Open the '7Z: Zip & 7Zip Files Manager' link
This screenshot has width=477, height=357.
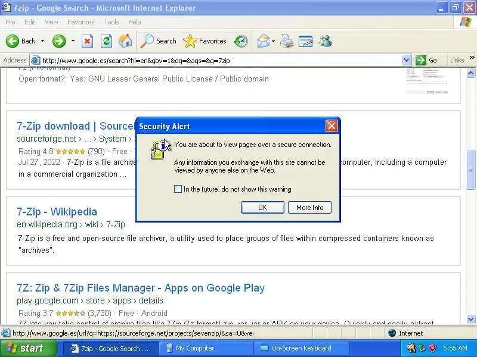coord(141,288)
